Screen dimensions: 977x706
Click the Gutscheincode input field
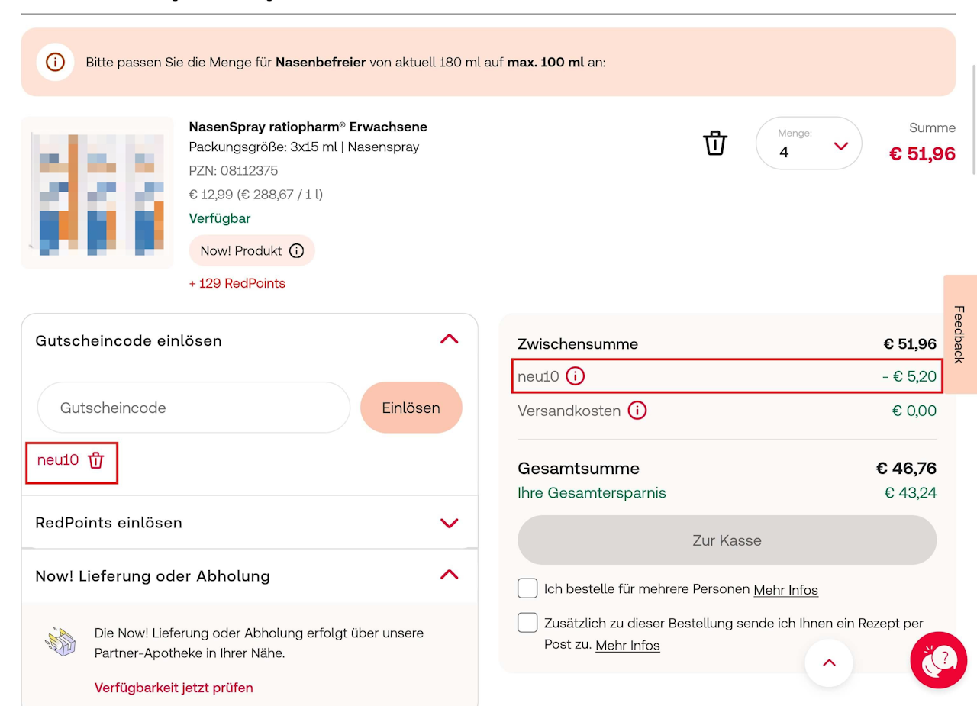(194, 408)
